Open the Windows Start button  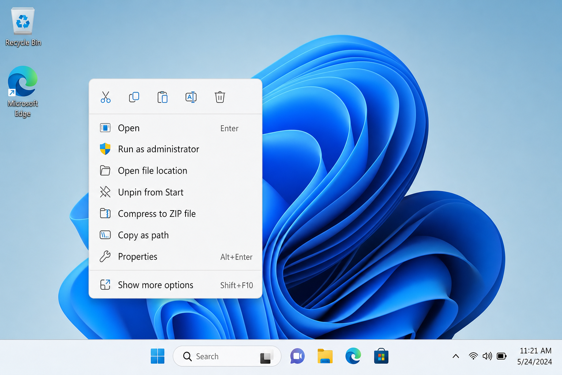[158, 356]
